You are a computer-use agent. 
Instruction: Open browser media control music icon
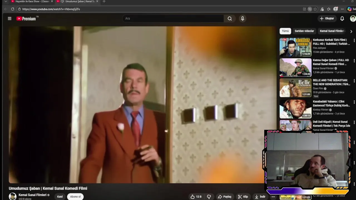322,9
